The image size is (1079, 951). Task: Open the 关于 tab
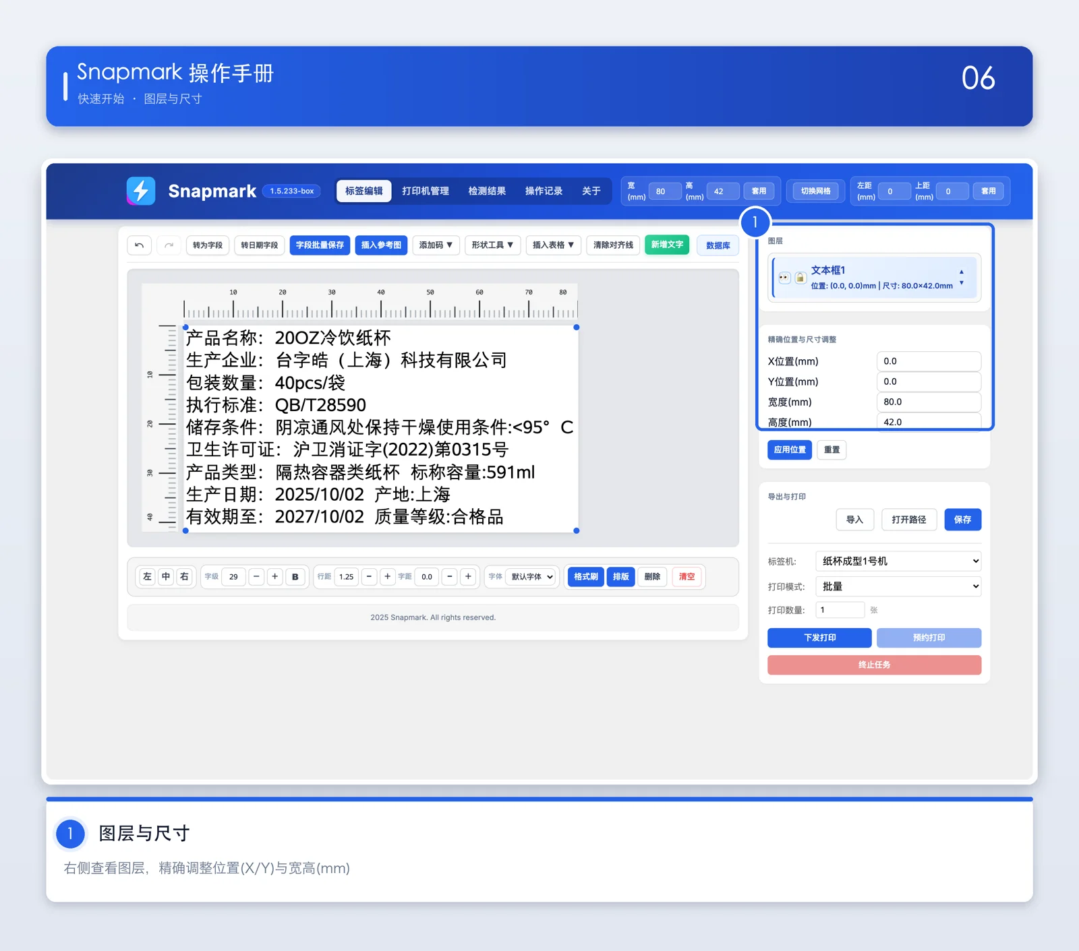(x=591, y=191)
